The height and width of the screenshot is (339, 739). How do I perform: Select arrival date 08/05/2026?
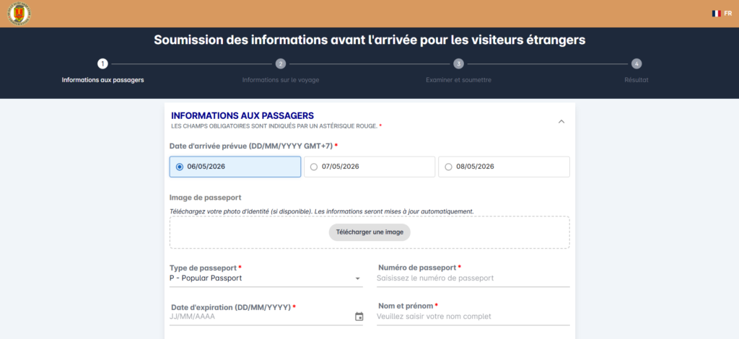click(504, 167)
